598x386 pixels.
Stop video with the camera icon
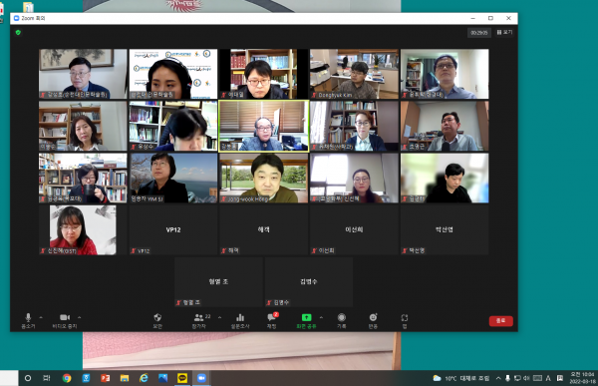[x=65, y=321]
